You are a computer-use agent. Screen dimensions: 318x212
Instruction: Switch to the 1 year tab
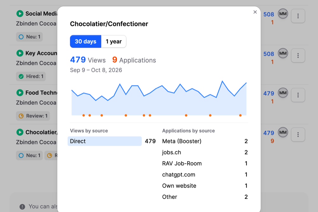tap(114, 41)
